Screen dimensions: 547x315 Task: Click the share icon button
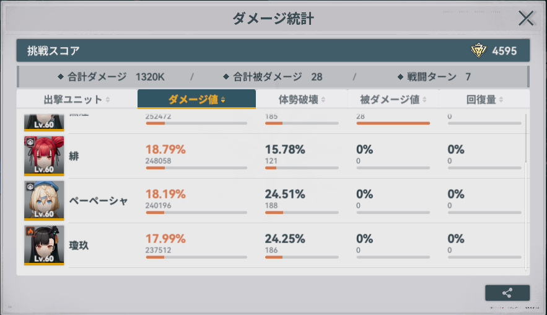(x=507, y=293)
